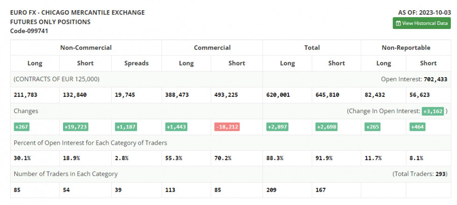Viewport: 457px width, 205px height.
Task: Click the calendar icon in historical data button
Action: point(399,23)
